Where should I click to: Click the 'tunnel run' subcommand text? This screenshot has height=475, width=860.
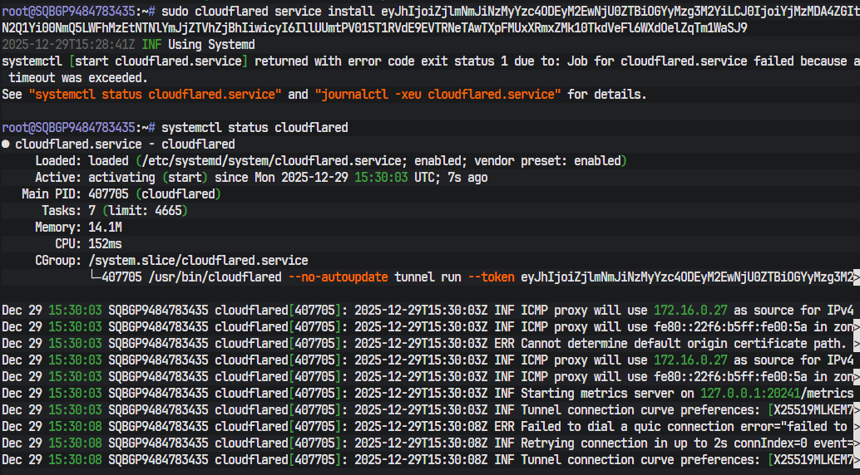(x=428, y=277)
